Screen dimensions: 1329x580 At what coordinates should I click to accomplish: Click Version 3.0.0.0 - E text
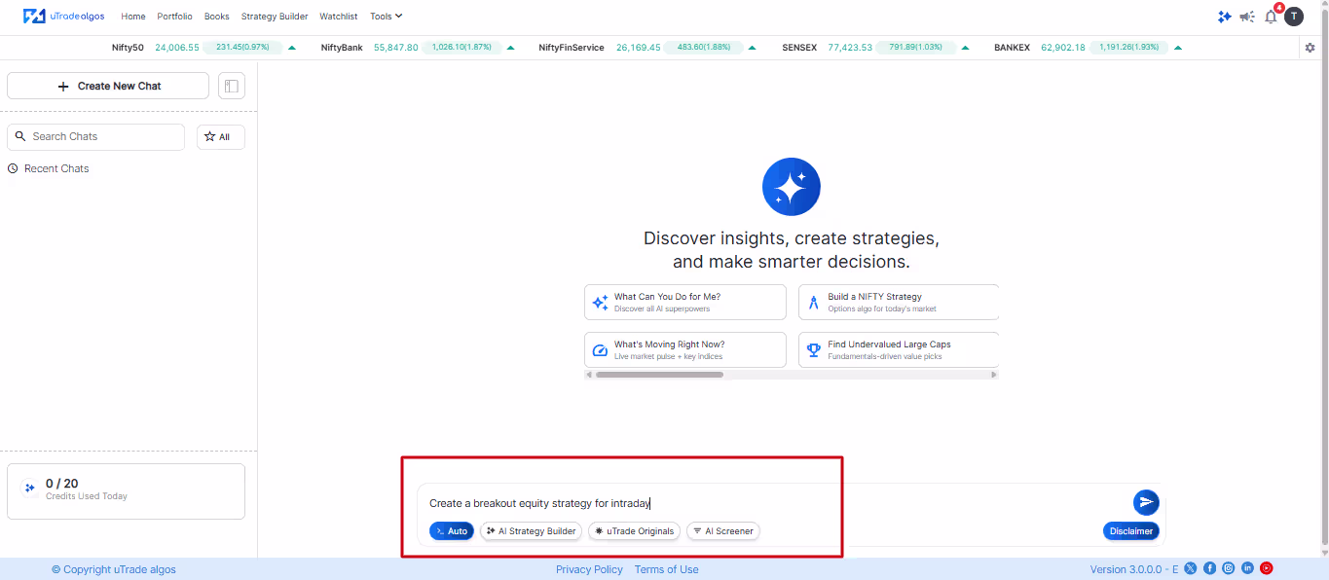1134,569
